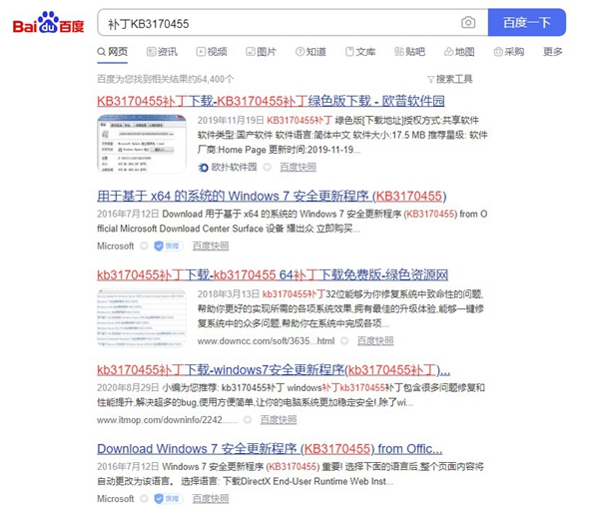599x509 pixels.
Task: Open 百度快照 for the downcc.com result
Action: point(375,341)
